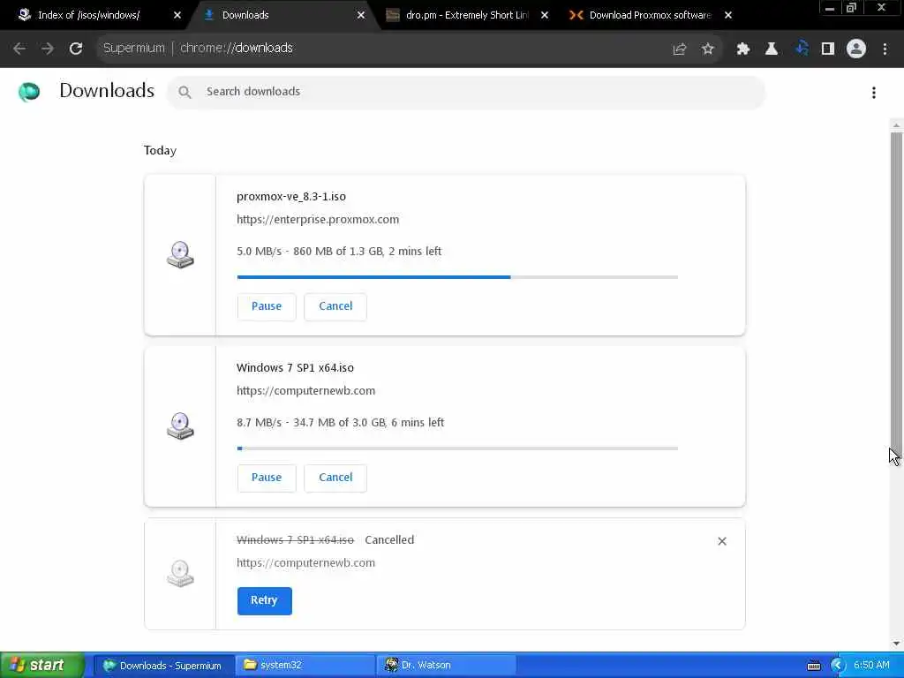This screenshot has height=678, width=904.
Task: Open the browser three-dot menu
Action: (x=885, y=49)
